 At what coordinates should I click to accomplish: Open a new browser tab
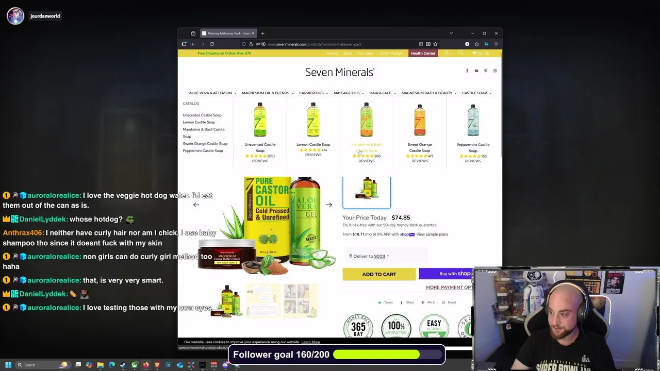pyautogui.click(x=262, y=33)
